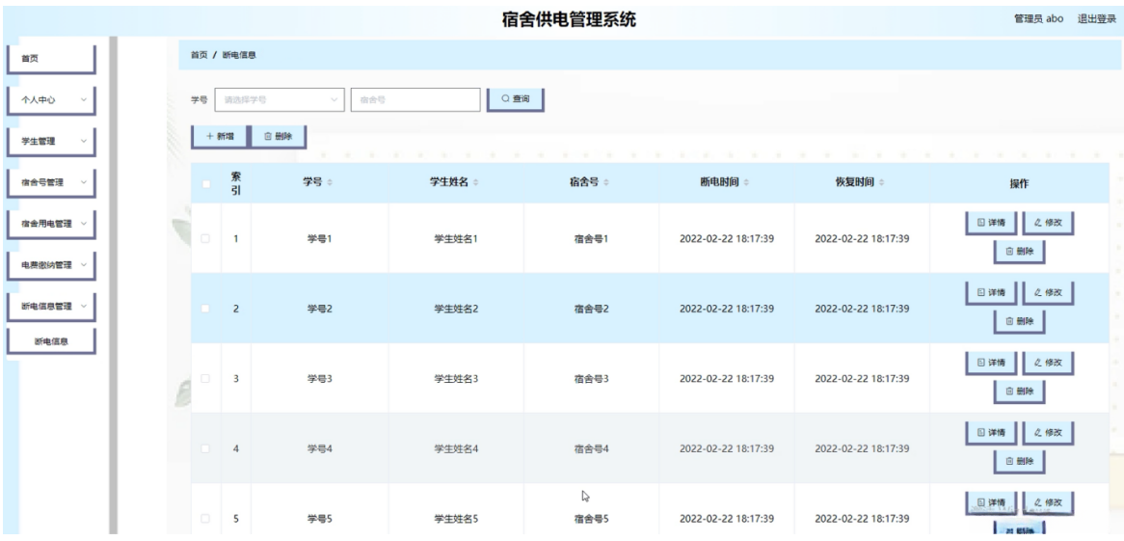Screen dimensions: 1124x541
Task: Click cell 学生姓名5
Action: click(455, 519)
